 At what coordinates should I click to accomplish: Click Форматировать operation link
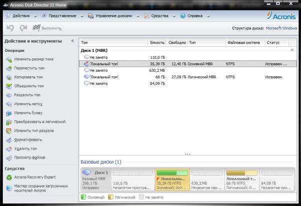[28, 140]
